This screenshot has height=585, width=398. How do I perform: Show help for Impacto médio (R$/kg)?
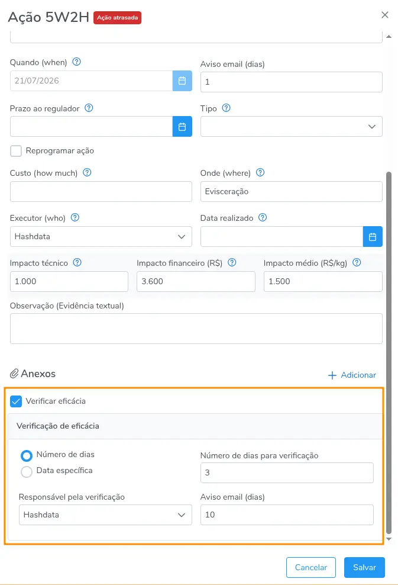(357, 262)
